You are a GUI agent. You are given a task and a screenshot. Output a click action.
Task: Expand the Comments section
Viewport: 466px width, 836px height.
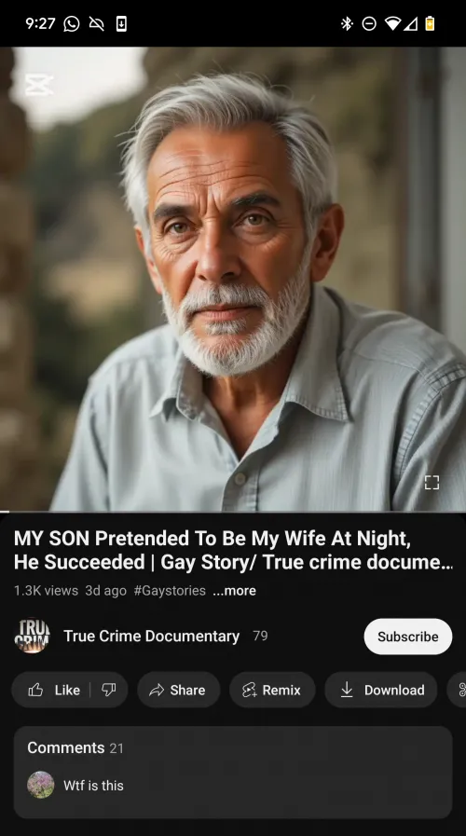[x=233, y=772]
